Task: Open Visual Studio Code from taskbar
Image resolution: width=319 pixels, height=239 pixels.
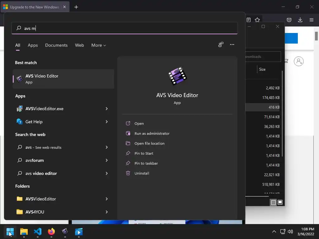Action: click(38, 232)
